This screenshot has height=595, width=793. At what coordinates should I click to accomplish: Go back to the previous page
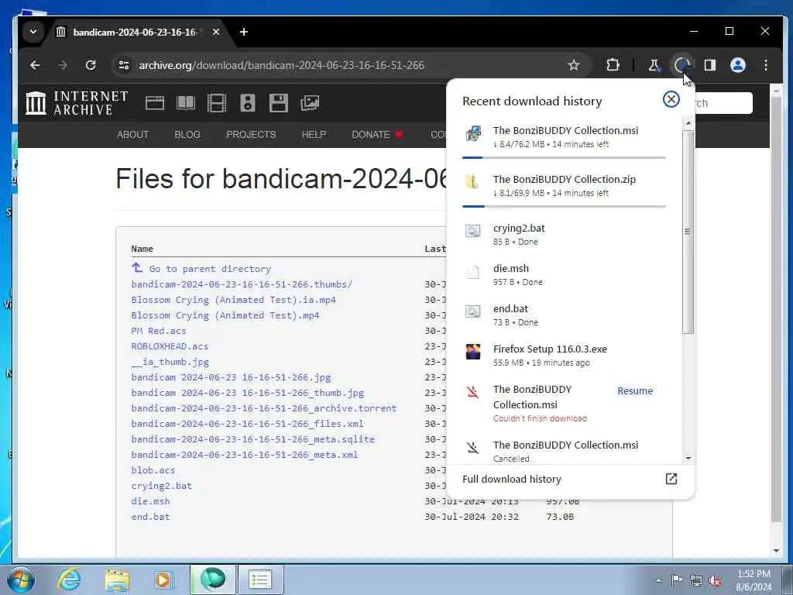[x=35, y=65]
